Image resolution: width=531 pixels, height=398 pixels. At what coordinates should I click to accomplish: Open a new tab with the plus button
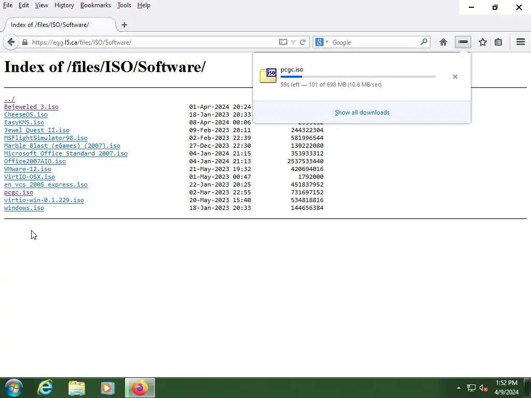pos(124,25)
